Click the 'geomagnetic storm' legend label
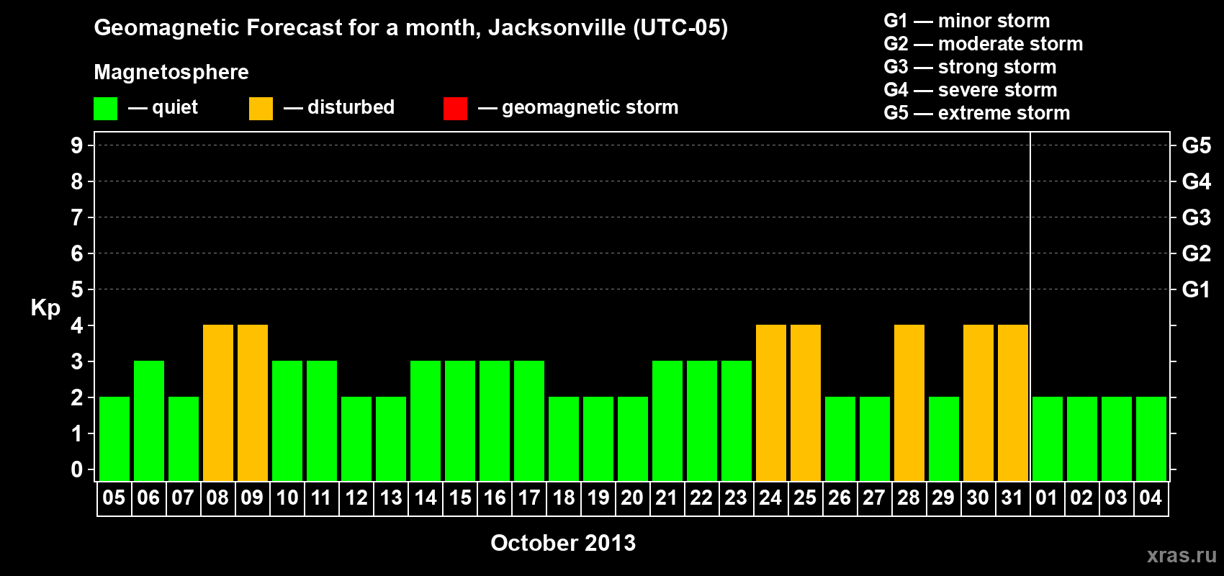The image size is (1224, 576). (x=590, y=107)
